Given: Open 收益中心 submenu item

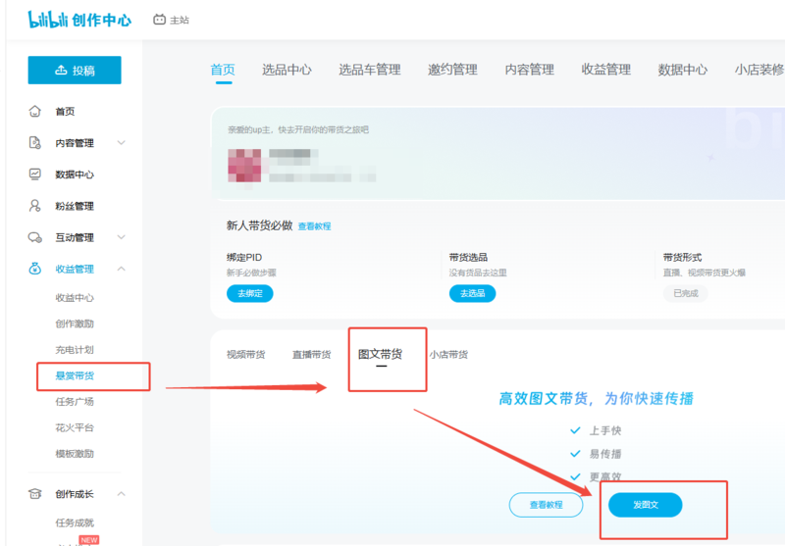Looking at the screenshot, I should (x=75, y=298).
